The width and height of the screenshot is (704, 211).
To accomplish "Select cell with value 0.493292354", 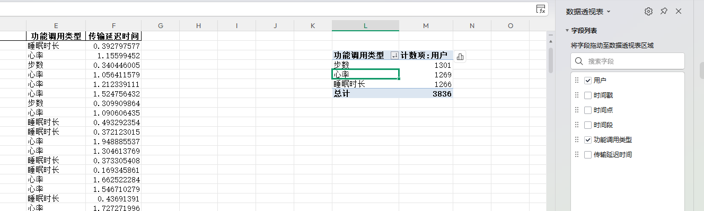I will point(113,122).
